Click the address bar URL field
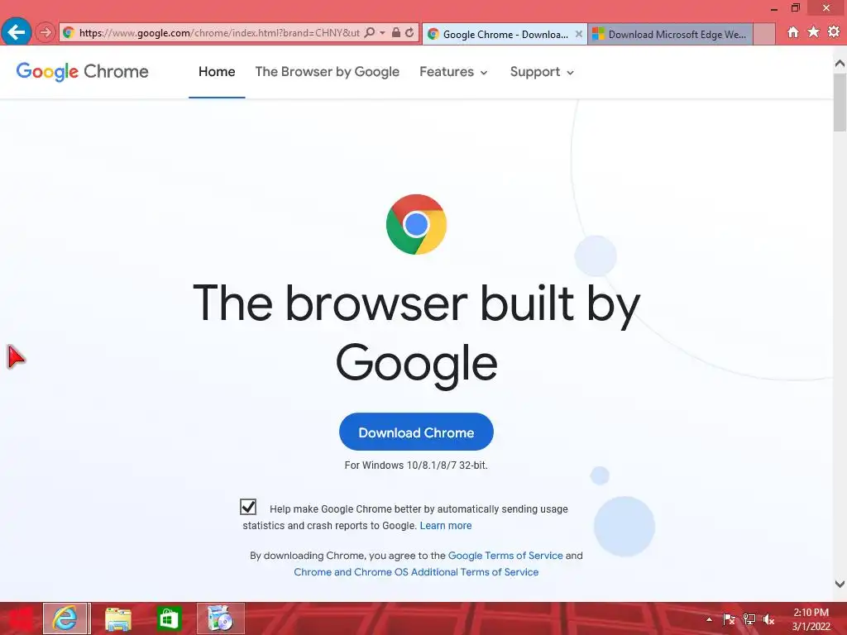The image size is (847, 635). click(218, 33)
